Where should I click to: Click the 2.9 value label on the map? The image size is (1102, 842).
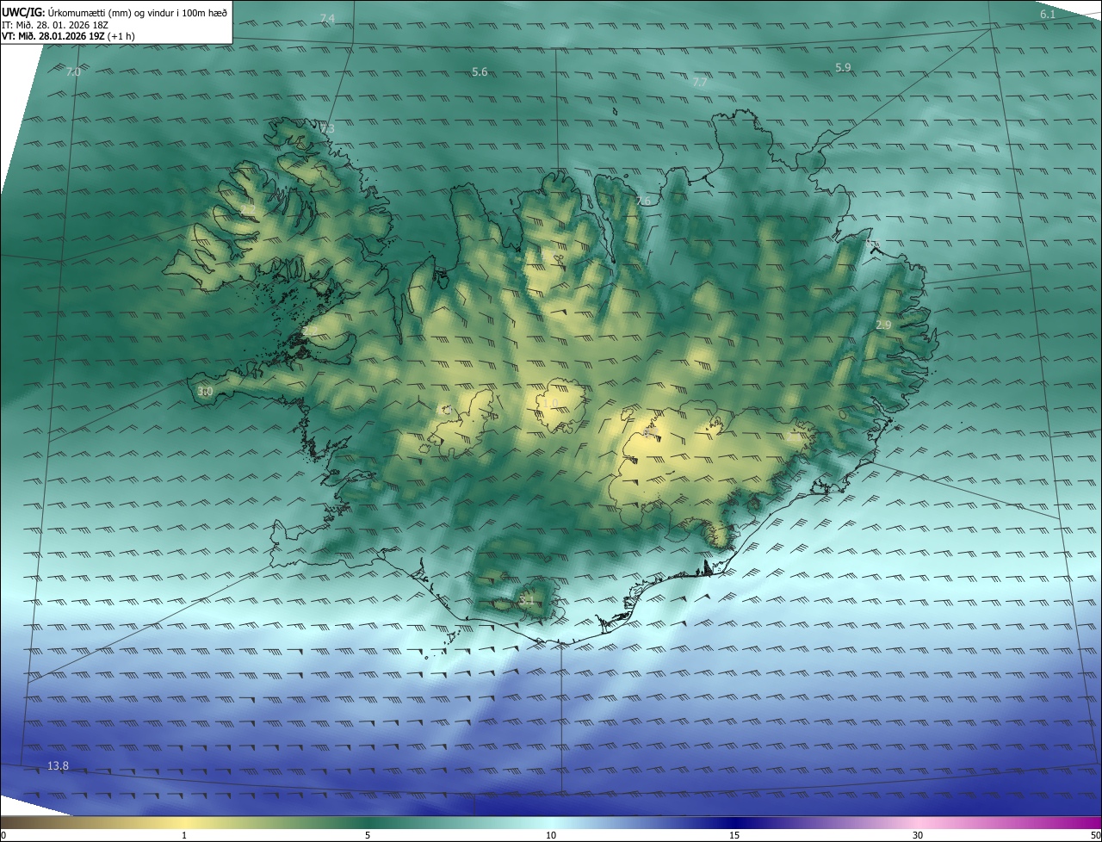point(883,325)
